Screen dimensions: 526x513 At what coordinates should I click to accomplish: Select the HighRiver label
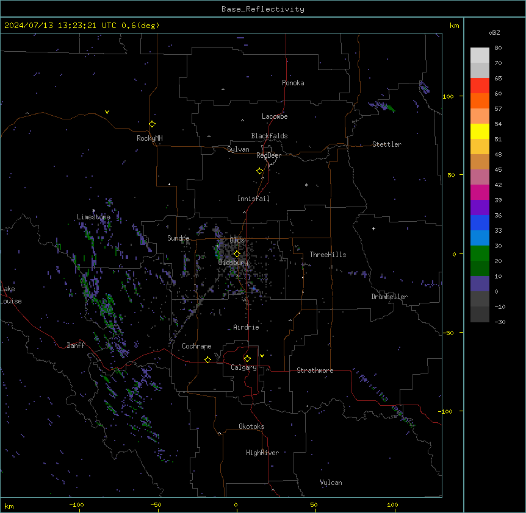tap(262, 453)
